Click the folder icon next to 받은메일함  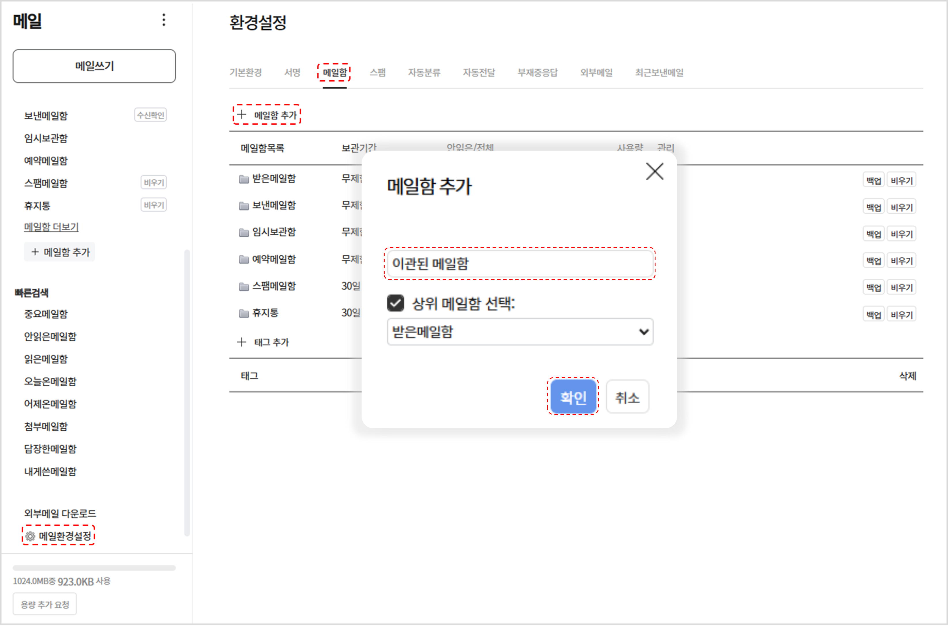coord(244,179)
